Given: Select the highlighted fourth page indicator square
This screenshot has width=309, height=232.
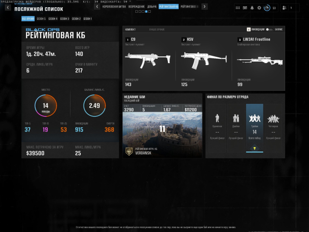Looking at the screenshot, I should click(x=146, y=11).
